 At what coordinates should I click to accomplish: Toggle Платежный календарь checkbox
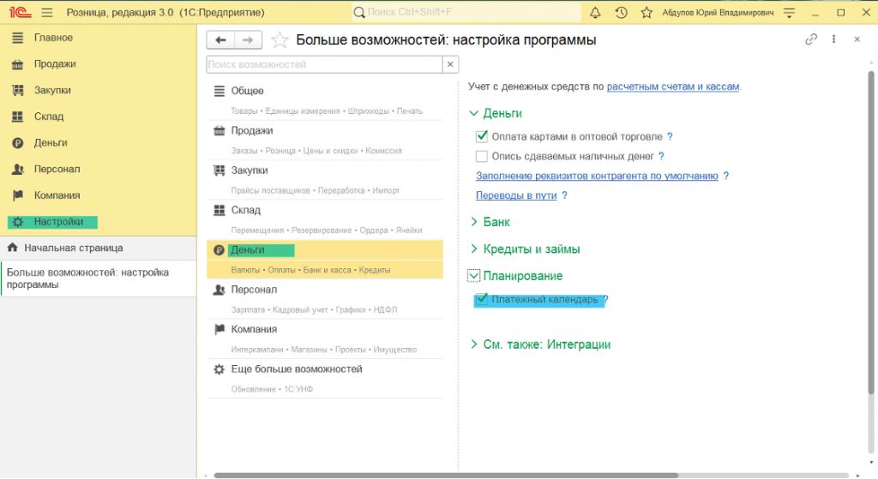[x=482, y=299]
